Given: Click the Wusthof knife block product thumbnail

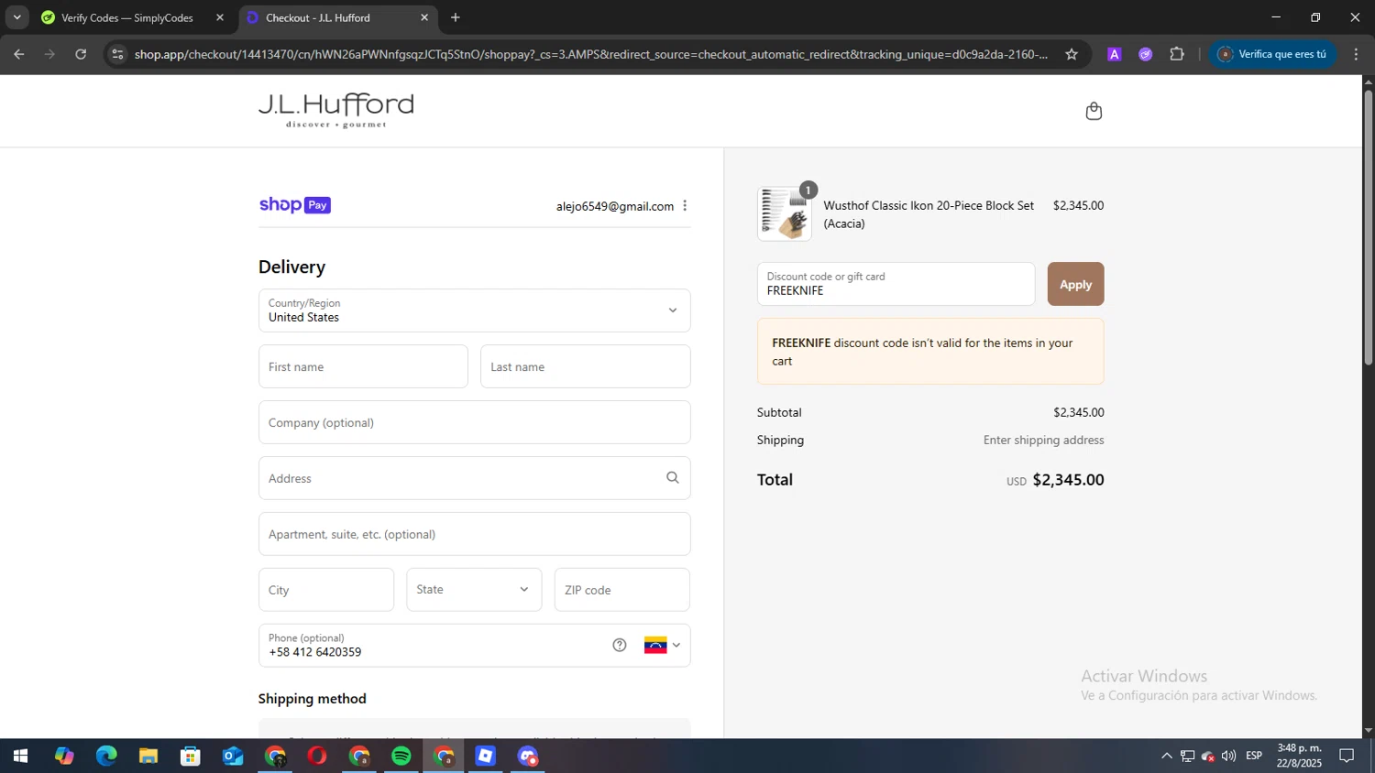Looking at the screenshot, I should coord(784,214).
